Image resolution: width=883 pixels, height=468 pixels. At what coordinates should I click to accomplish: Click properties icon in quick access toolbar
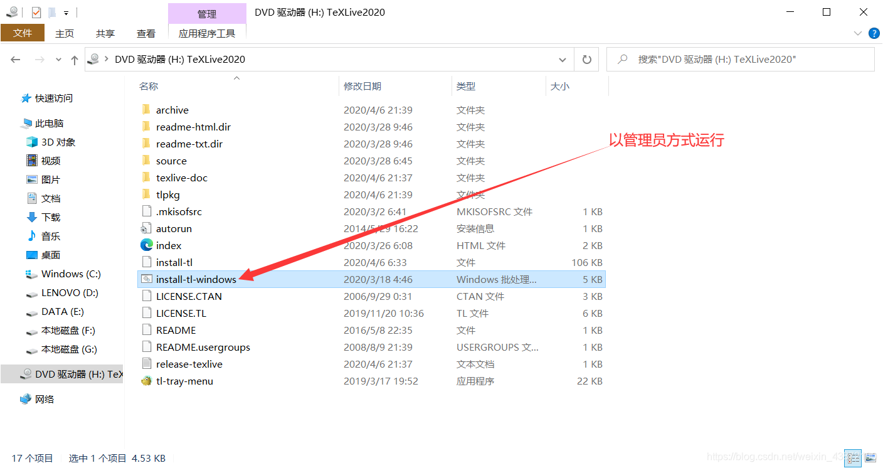(x=36, y=12)
